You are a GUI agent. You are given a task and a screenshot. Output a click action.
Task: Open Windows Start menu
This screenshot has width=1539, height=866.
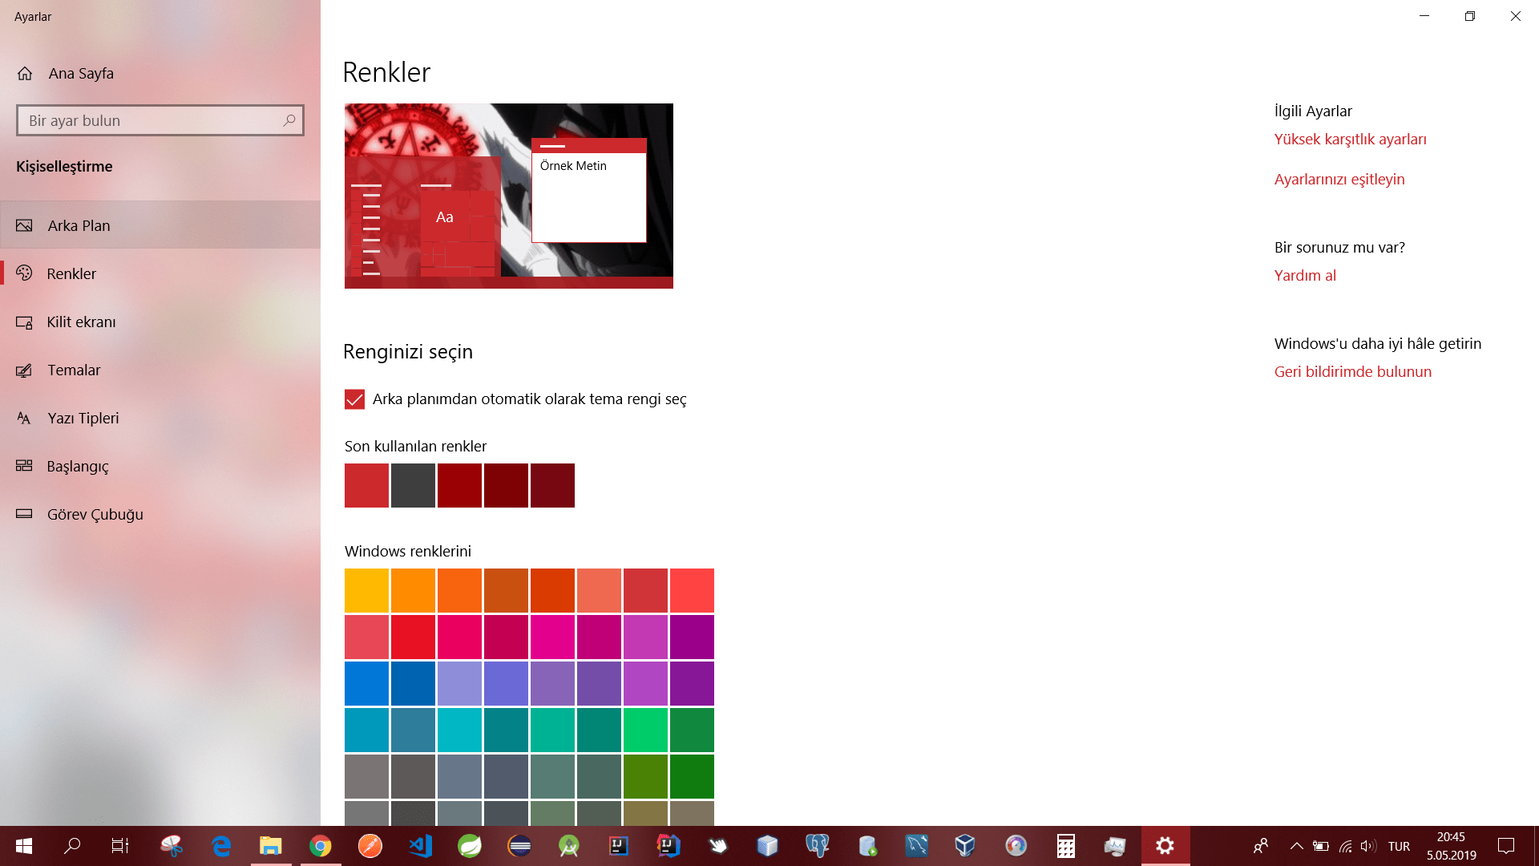coord(24,846)
